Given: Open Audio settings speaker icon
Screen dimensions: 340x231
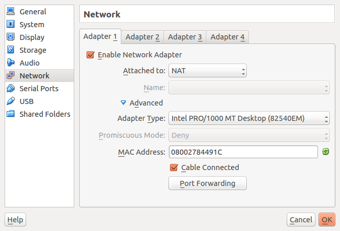Looking at the screenshot, I should point(11,63).
